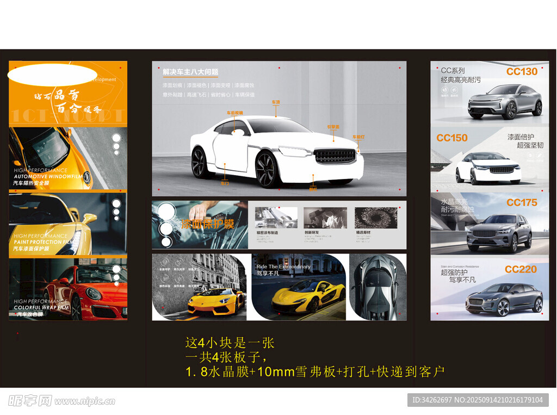This screenshot has height=415, width=557.
Task: Click the Automotive Windowfilm panel caption
Action: click(x=48, y=177)
